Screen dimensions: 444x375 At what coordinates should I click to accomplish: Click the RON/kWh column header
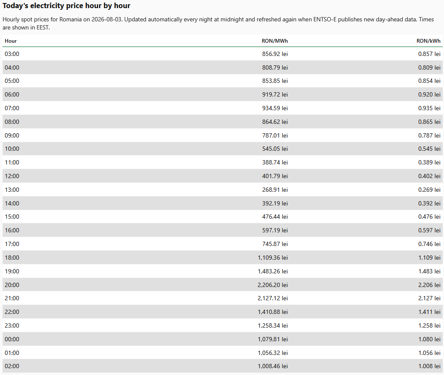point(429,41)
